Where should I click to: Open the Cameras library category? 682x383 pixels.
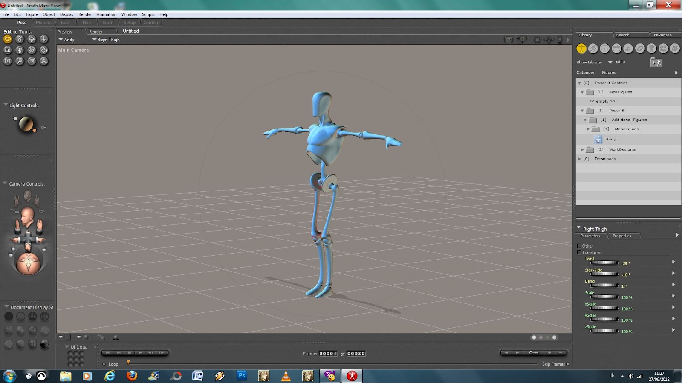click(x=663, y=49)
